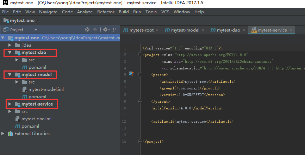Open the View menu

point(30,12)
